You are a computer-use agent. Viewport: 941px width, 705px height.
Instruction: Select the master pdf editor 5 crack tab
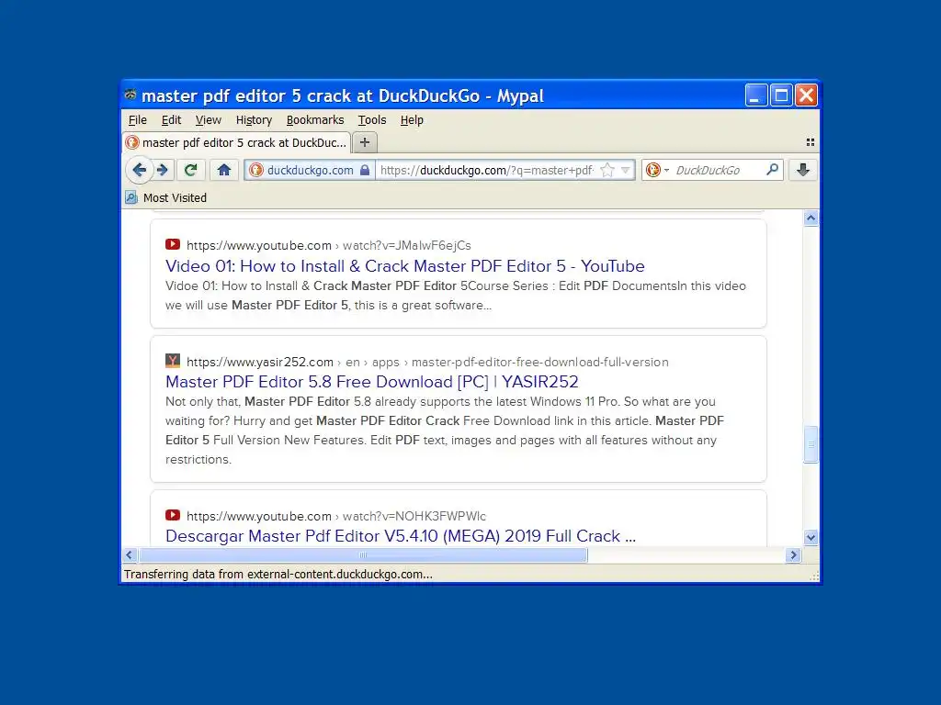pos(236,142)
